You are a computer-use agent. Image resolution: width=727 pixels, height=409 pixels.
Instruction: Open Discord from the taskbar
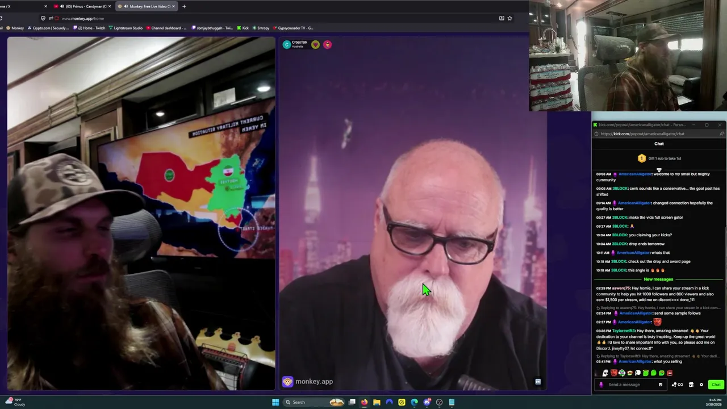427,402
